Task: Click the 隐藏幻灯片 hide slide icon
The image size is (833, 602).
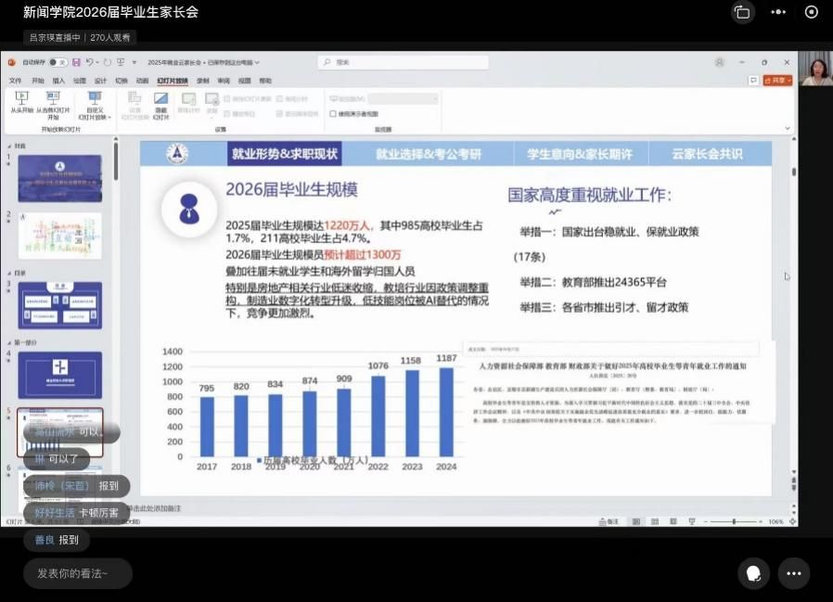Action: tap(160, 98)
